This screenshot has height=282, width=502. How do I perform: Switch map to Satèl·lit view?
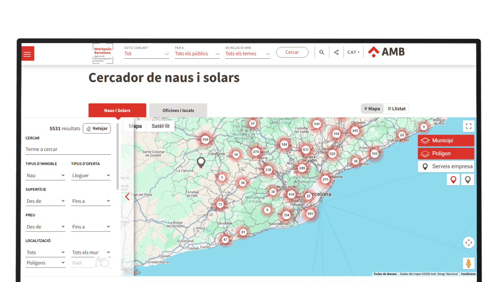click(160, 126)
